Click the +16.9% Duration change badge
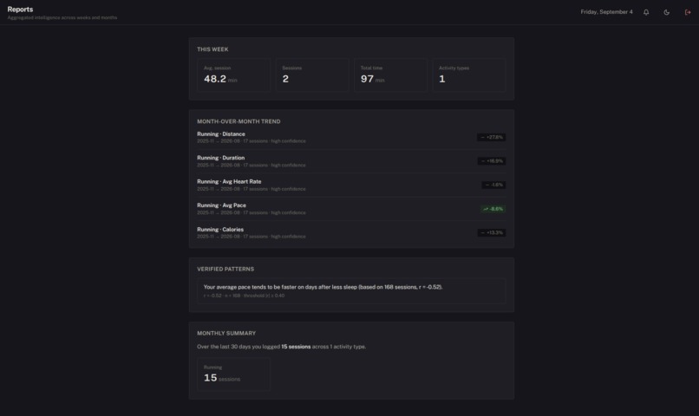The width and height of the screenshot is (699, 416). [491, 161]
